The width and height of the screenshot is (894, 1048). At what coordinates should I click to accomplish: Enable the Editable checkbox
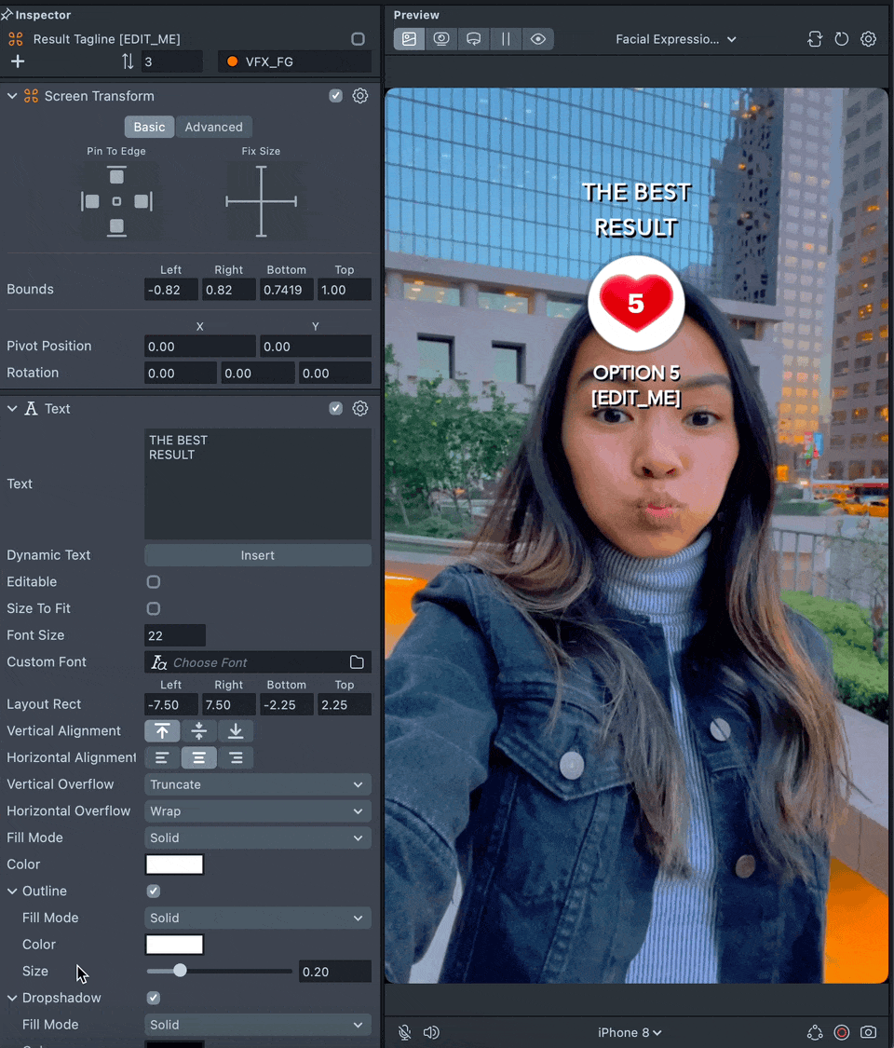[154, 582]
